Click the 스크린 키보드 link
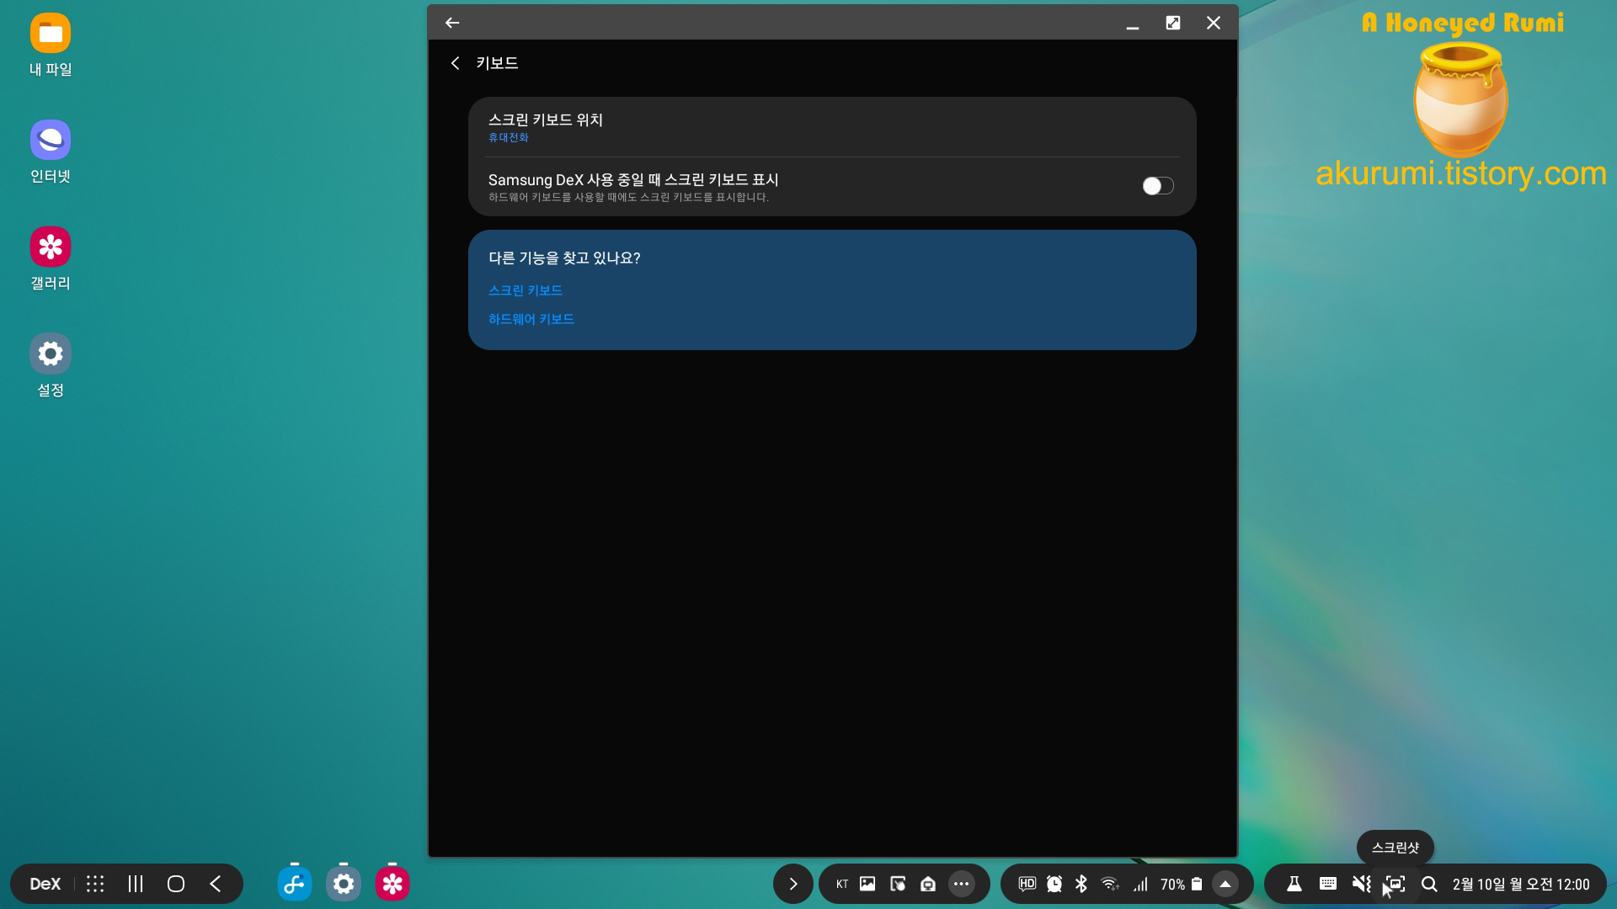The width and height of the screenshot is (1617, 909). [525, 290]
